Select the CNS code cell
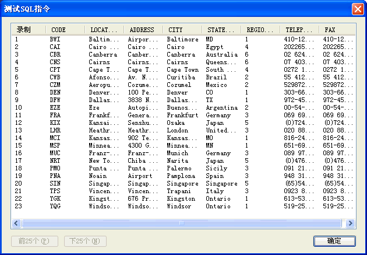Viewport: 367px width, 255px height. pyautogui.click(x=55, y=62)
